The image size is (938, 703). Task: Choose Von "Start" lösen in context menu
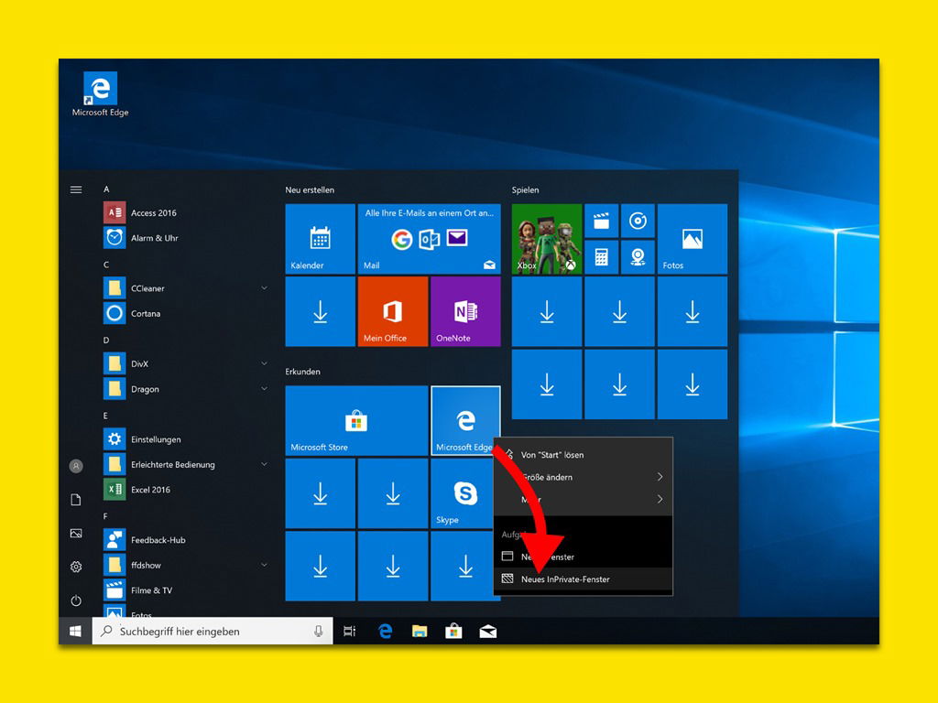(x=584, y=455)
